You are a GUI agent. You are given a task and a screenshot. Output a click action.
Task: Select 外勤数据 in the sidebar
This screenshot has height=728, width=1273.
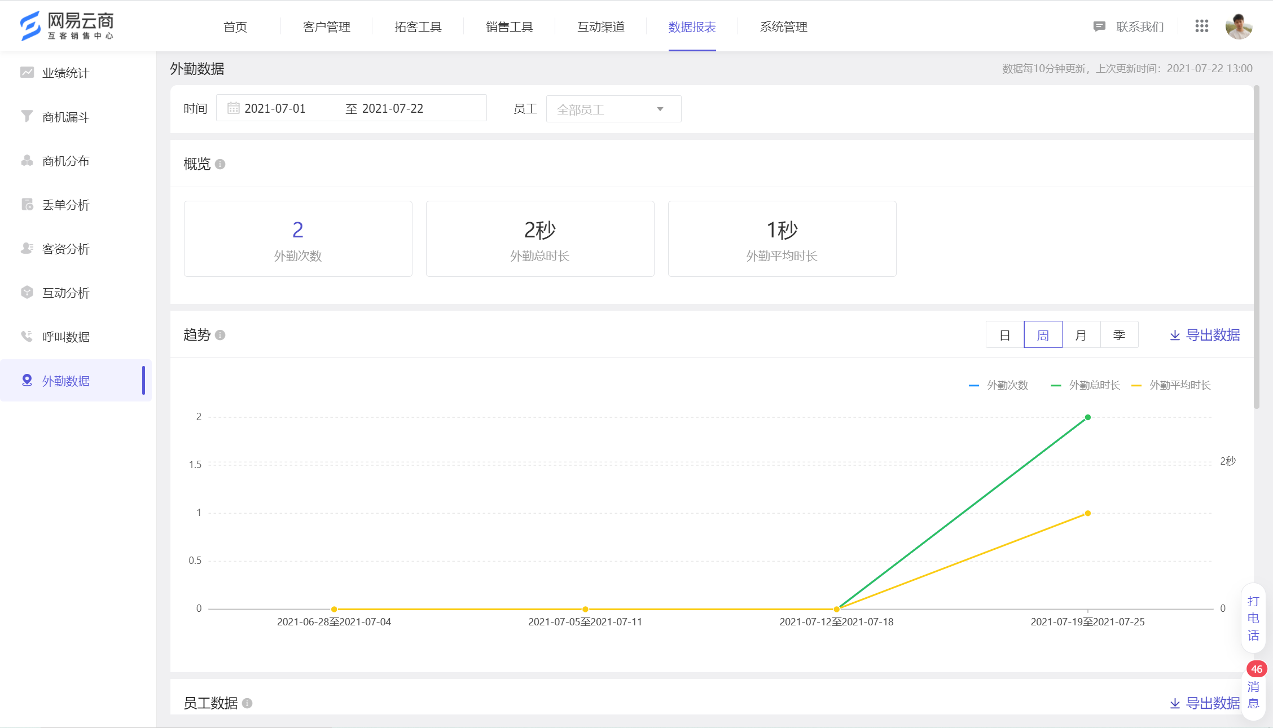point(76,381)
